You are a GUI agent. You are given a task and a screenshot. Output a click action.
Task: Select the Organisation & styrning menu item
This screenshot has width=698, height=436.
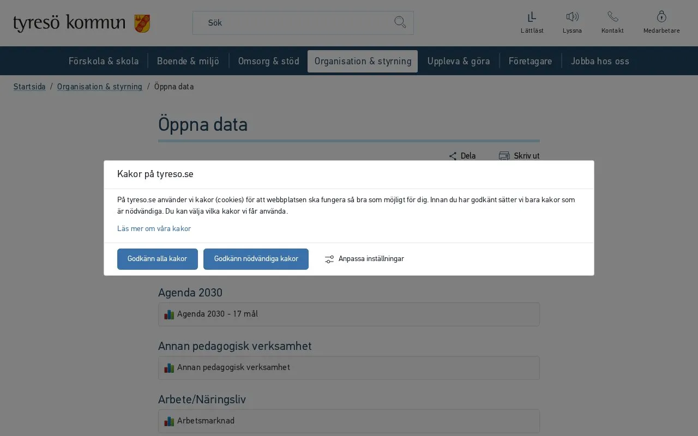(363, 61)
